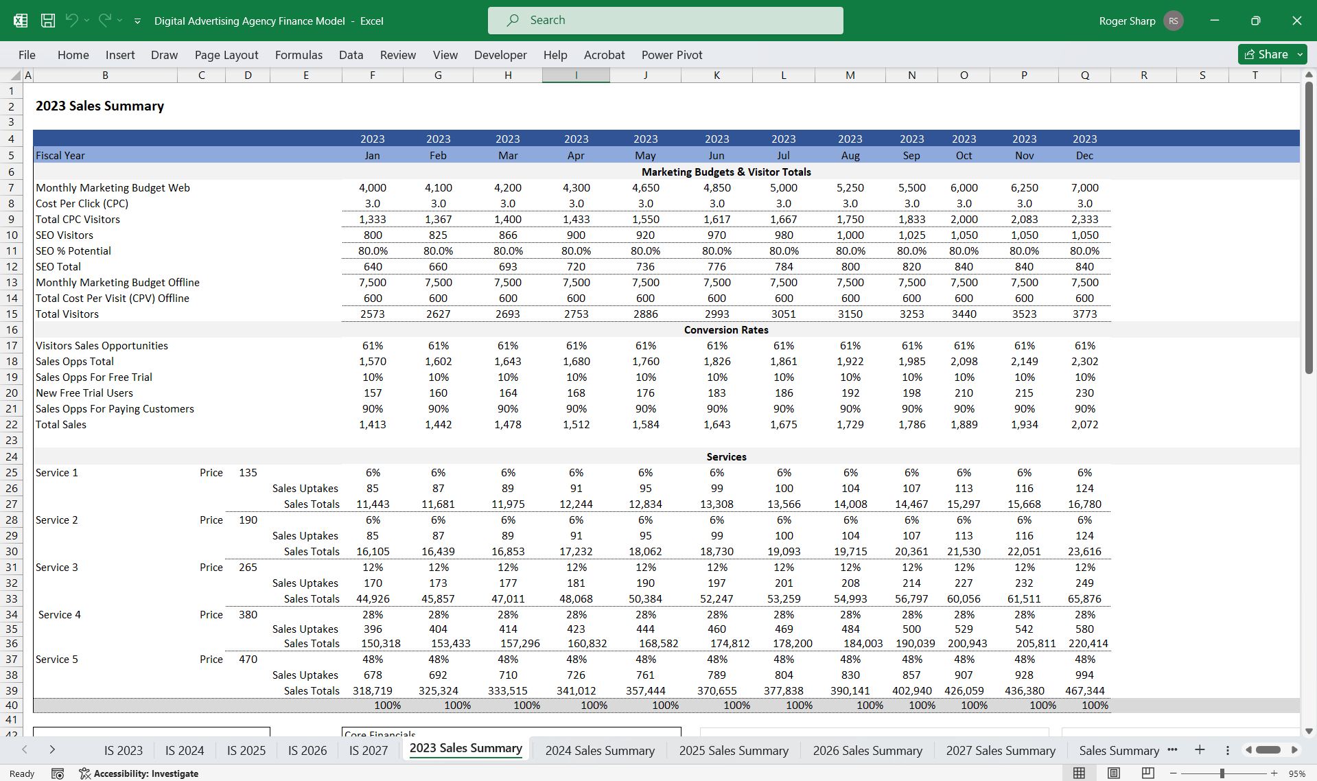The width and height of the screenshot is (1317, 781).
Task: Select Normal view icon in the status bar
Action: point(1078,773)
